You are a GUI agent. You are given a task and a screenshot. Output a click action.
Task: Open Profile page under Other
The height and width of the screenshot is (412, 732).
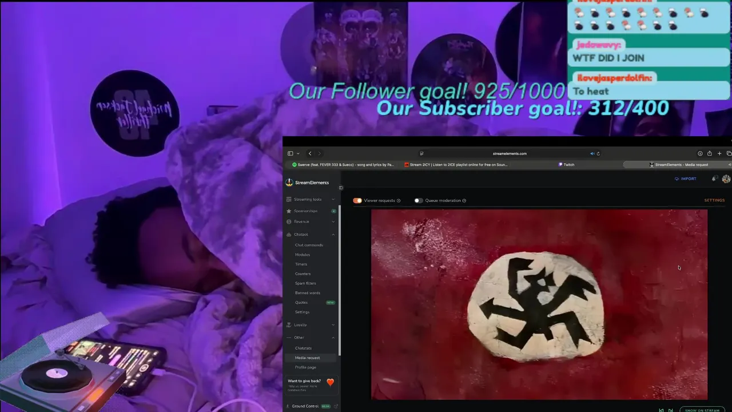[305, 367]
